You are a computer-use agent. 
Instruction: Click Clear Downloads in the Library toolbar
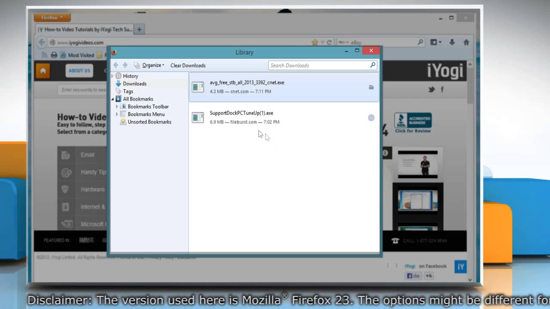coord(188,65)
